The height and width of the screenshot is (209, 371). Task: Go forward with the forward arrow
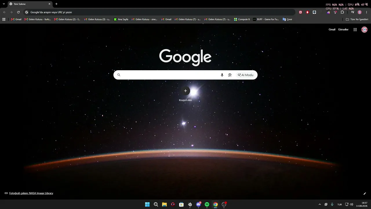(11, 12)
